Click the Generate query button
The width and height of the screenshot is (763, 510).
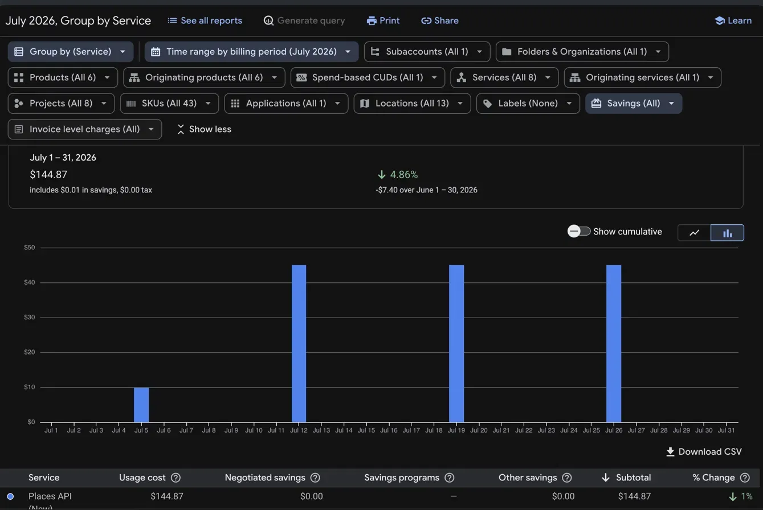pos(304,20)
